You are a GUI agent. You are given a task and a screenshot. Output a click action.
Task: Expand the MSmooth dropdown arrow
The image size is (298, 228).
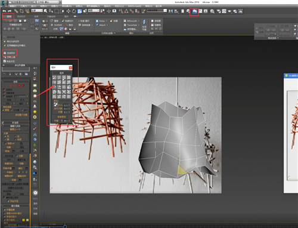(139, 21)
